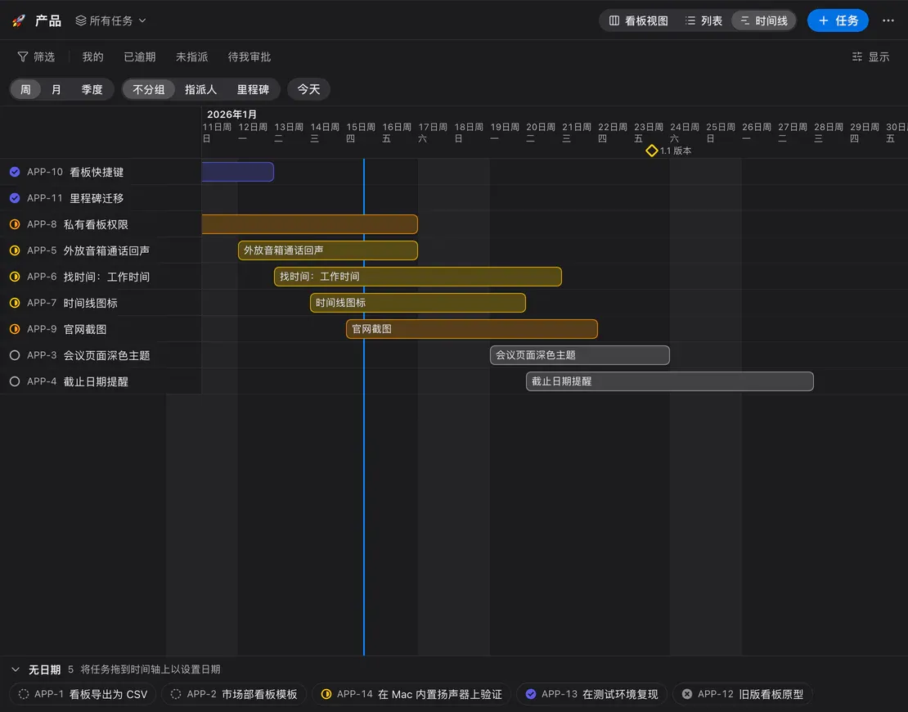Screen dimensions: 908x712
Task: Click the in-progress icon on APP-14 chip
Action: coord(326,694)
